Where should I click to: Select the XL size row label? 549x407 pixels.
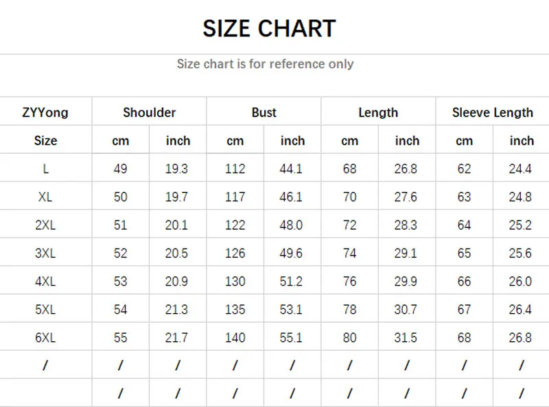(45, 197)
